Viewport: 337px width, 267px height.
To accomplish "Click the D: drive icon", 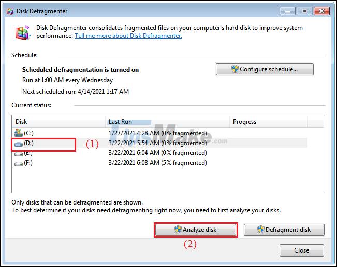I will tap(19, 144).
